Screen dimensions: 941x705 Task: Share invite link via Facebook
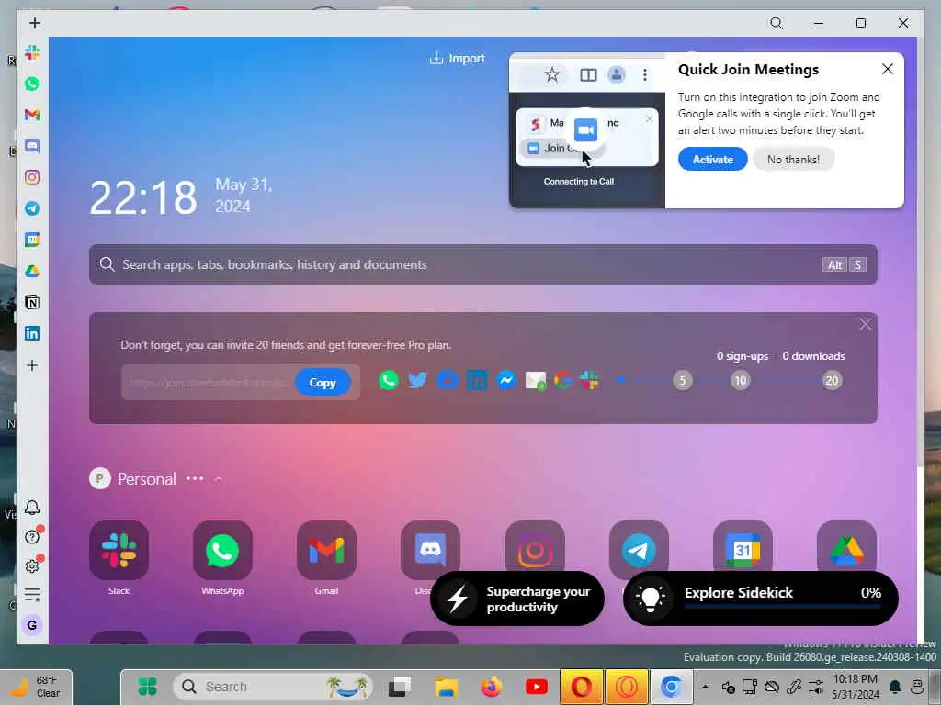(448, 380)
